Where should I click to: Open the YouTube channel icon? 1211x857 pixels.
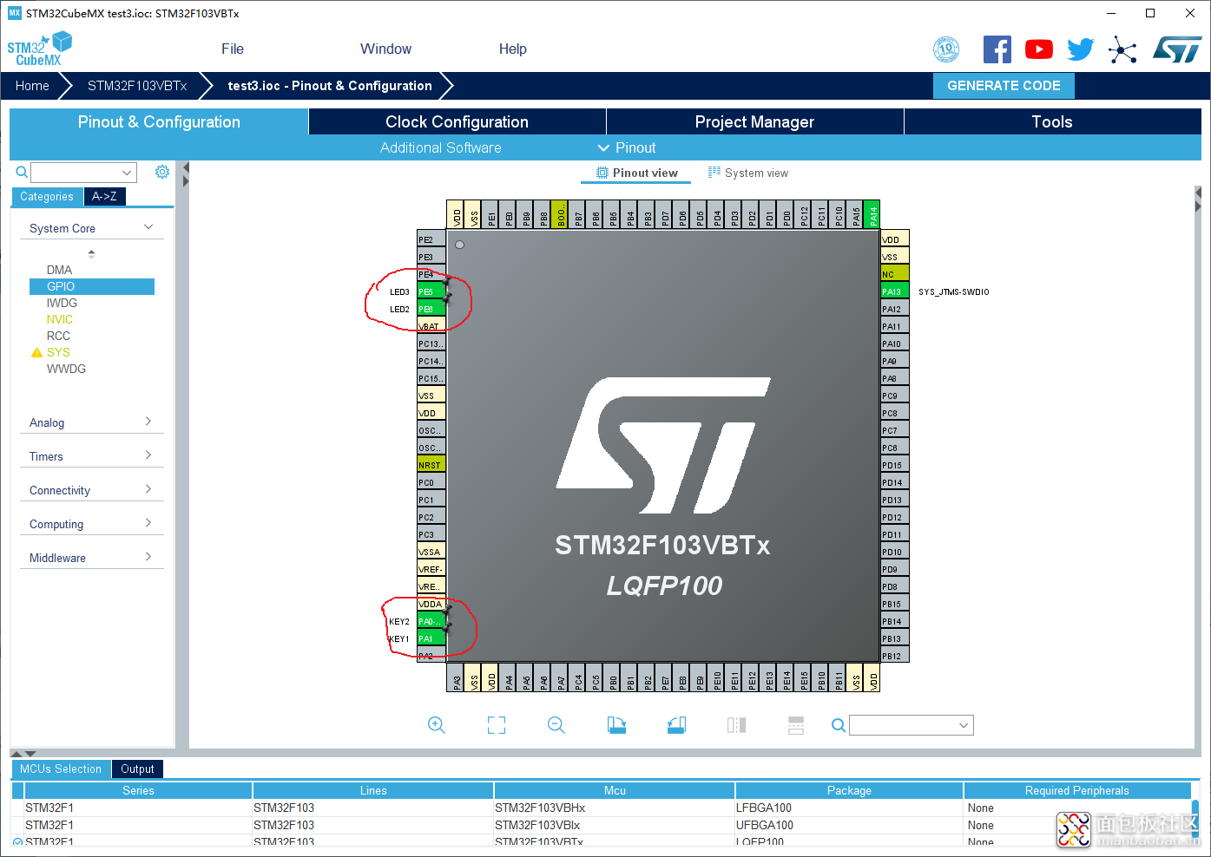[1038, 49]
